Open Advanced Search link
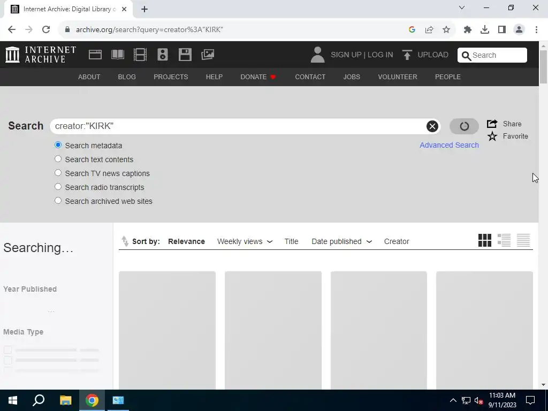Viewport: 548px width, 411px height. [x=449, y=145]
